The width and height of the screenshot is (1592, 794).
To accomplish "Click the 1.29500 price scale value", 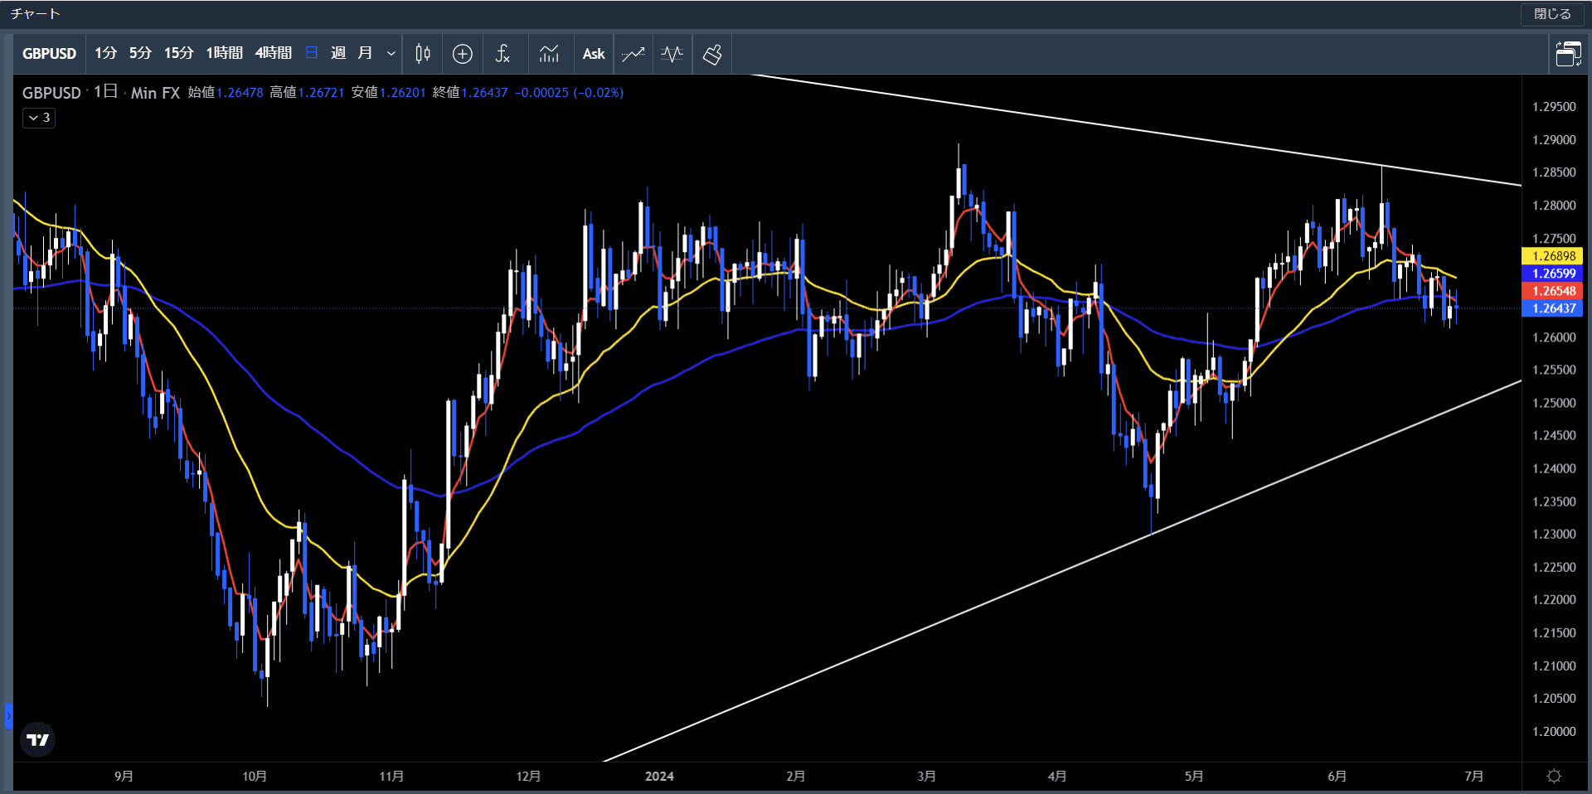I will 1554,107.
